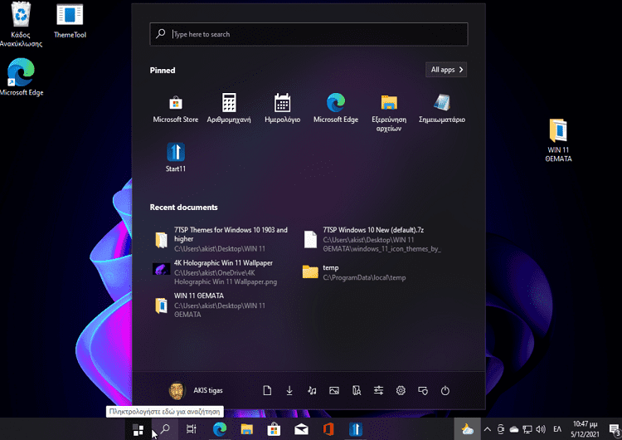
Task: Select ThemeTool desktop icon
Action: tap(70, 22)
